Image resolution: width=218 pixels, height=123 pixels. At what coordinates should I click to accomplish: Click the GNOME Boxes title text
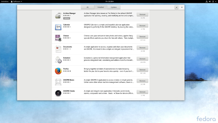(x=69, y=80)
